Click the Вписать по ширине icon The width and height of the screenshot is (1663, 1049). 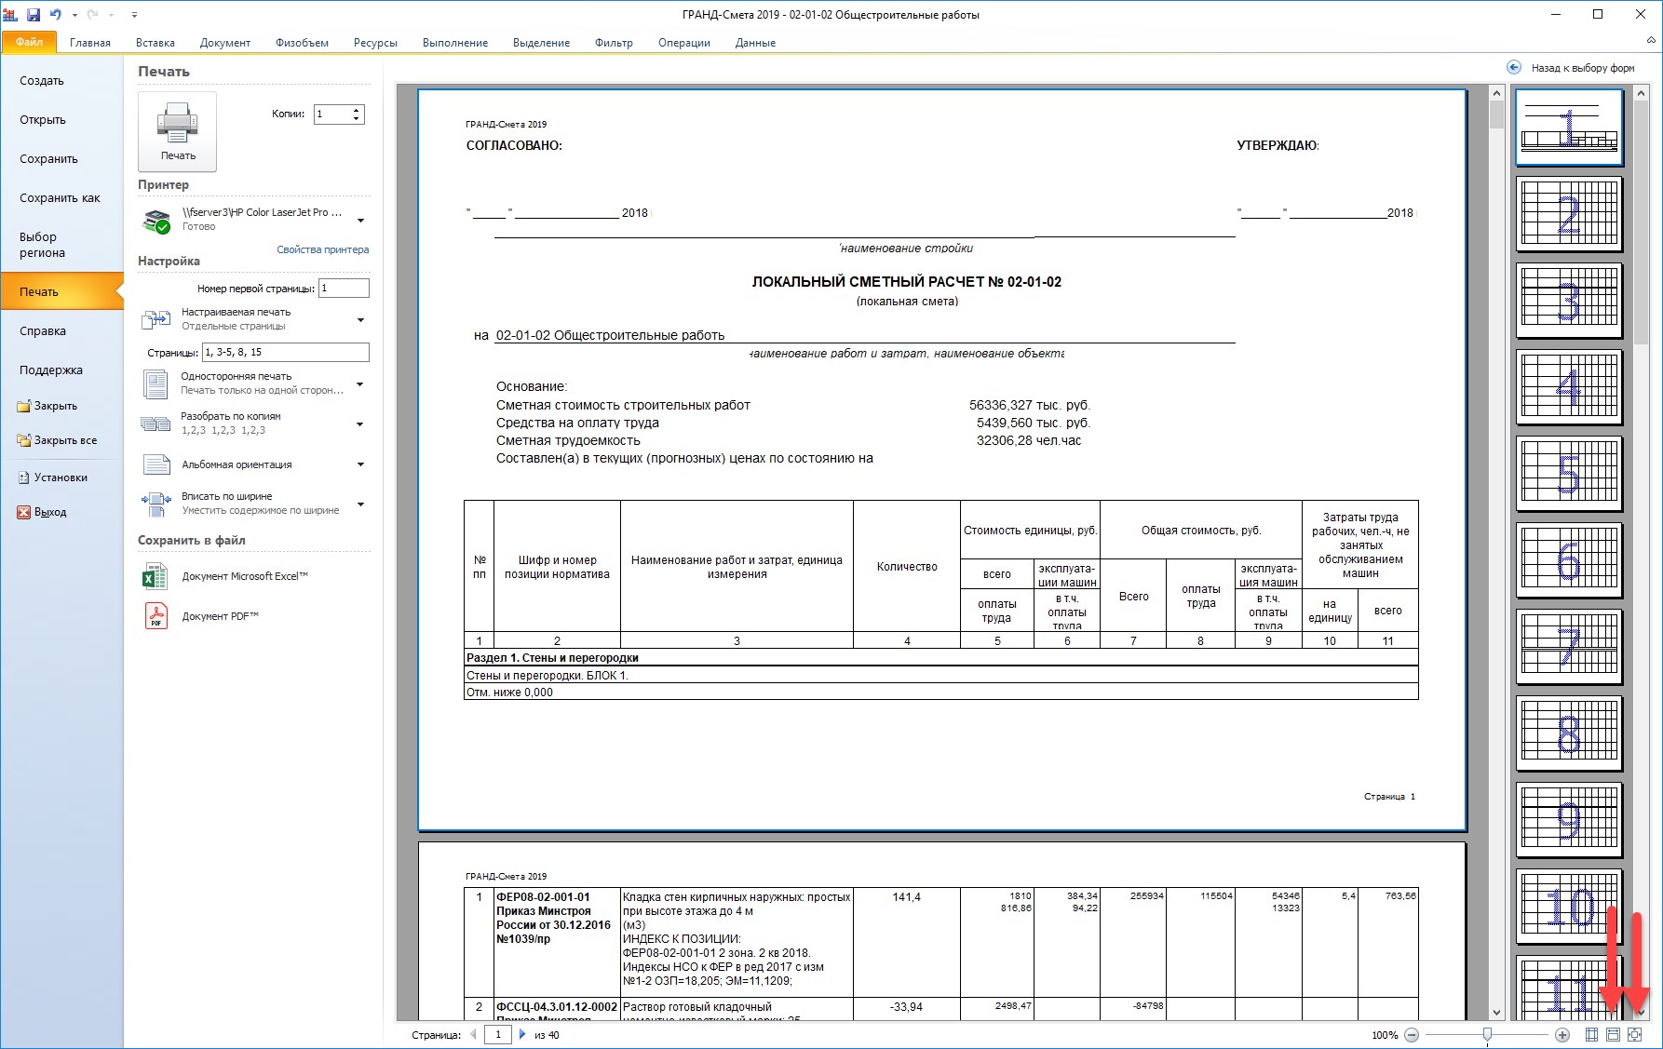coord(155,504)
